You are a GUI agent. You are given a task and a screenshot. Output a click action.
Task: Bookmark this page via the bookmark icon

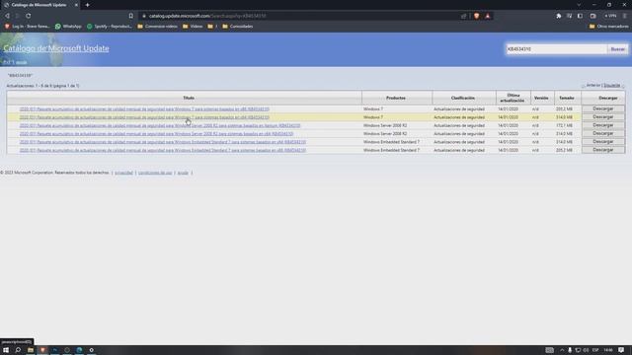(x=131, y=16)
